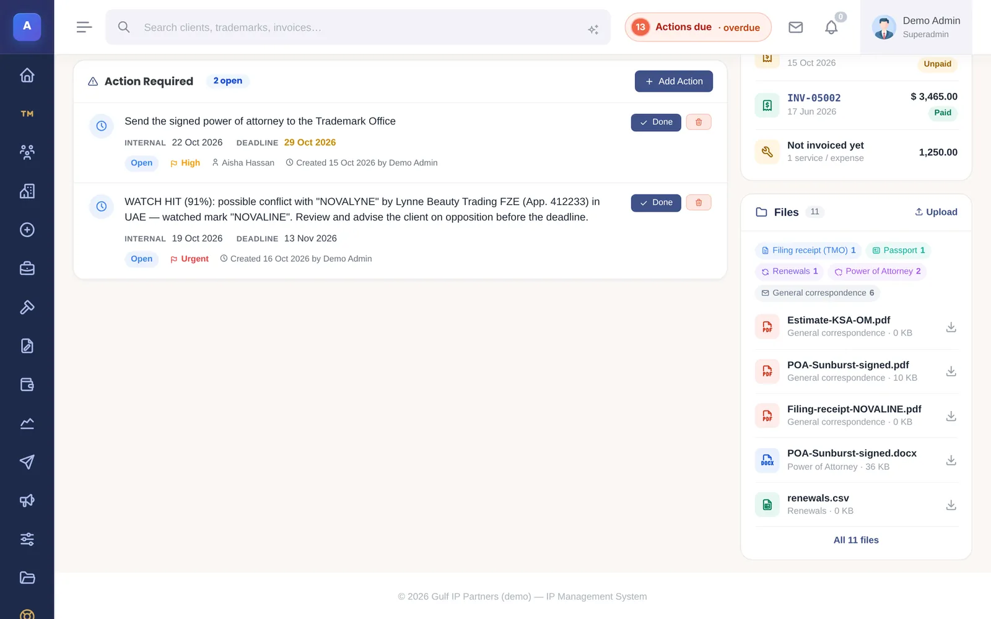
Task: Filter files by General correspondence tag
Action: coord(818,293)
